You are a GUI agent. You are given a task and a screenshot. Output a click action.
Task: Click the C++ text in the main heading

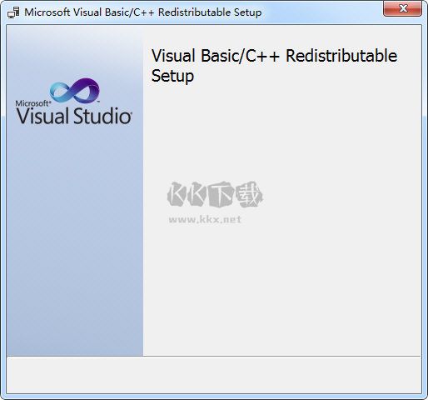pos(262,56)
